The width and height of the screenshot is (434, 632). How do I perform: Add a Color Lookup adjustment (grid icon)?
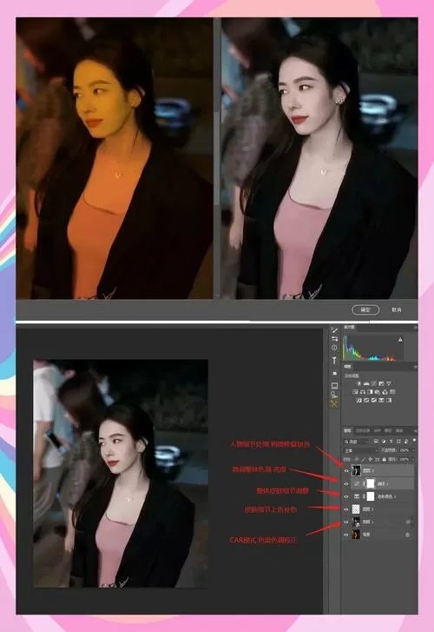click(x=392, y=392)
